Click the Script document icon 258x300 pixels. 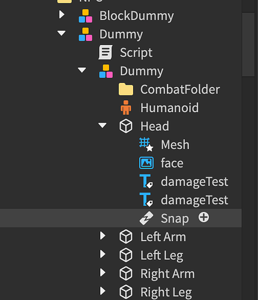click(106, 52)
